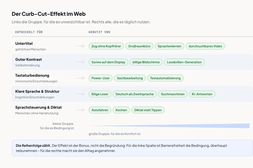Click the 'Sonne auf dem Display' pill
Image resolution: width=253 pixels, height=168 pixels.
point(108,62)
